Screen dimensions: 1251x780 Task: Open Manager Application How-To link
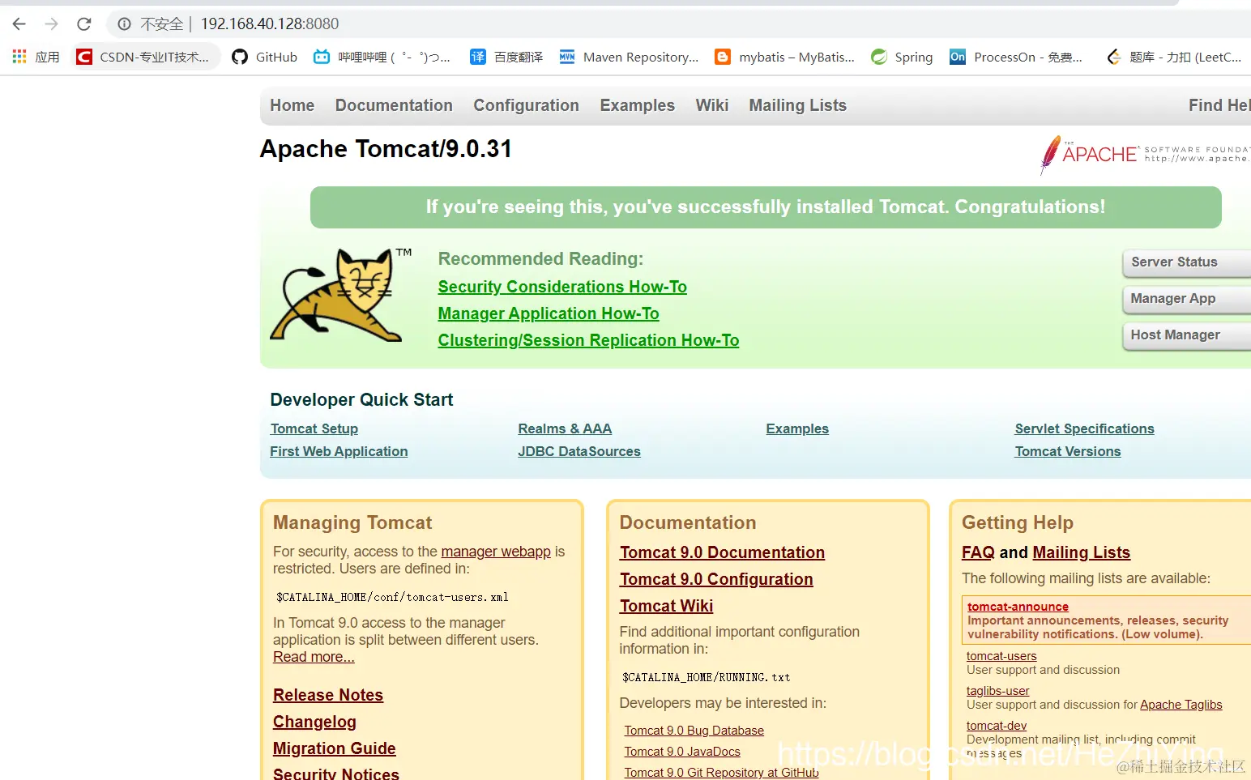pyautogui.click(x=549, y=313)
